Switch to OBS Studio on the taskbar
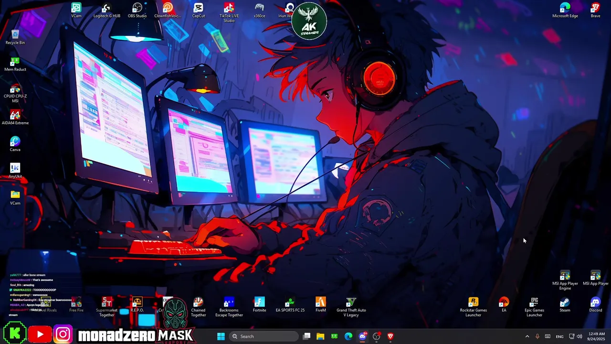The height and width of the screenshot is (344, 611). (376, 336)
